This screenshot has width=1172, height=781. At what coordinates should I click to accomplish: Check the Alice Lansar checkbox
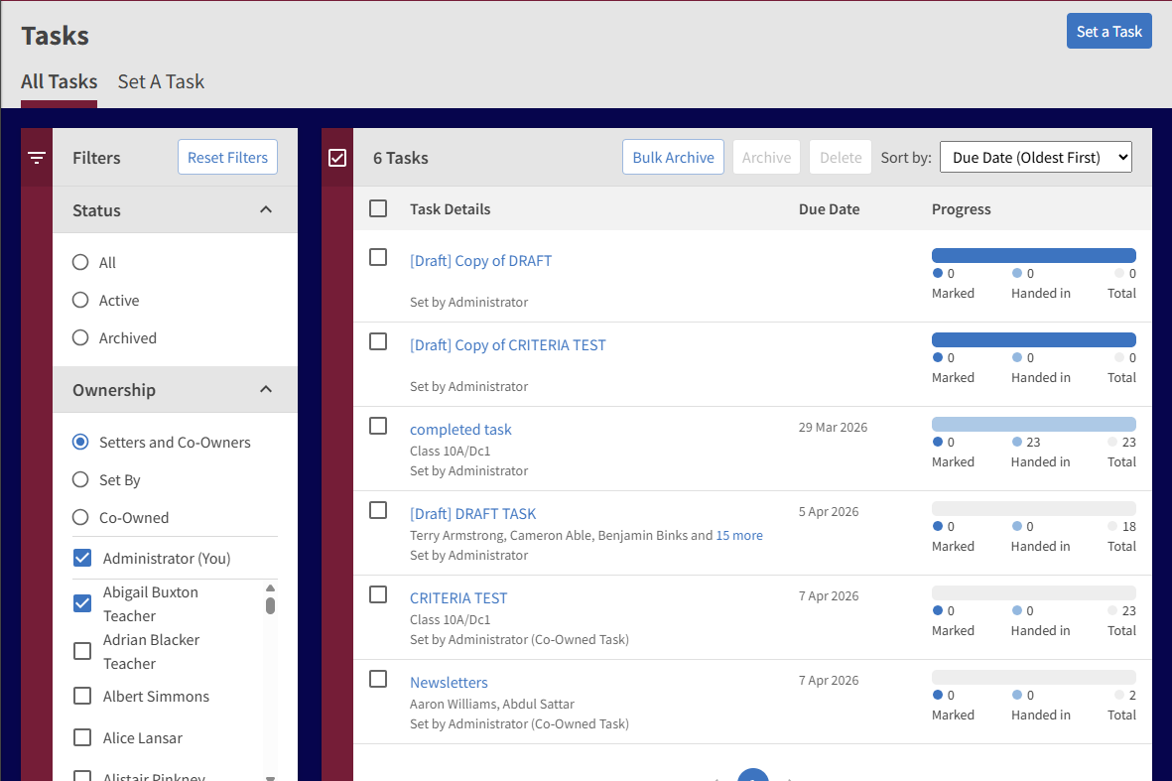pyautogui.click(x=82, y=737)
